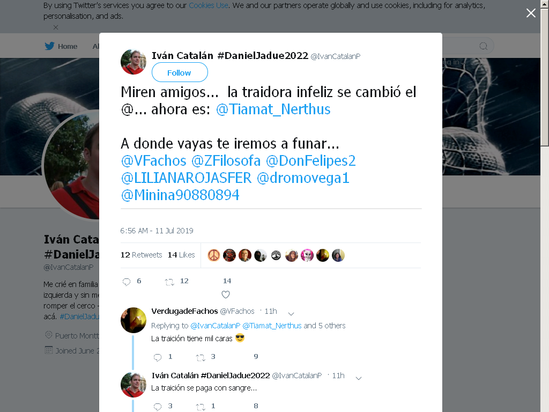549x412 pixels.
Task: Click the search magnifier icon
Action: point(483,46)
